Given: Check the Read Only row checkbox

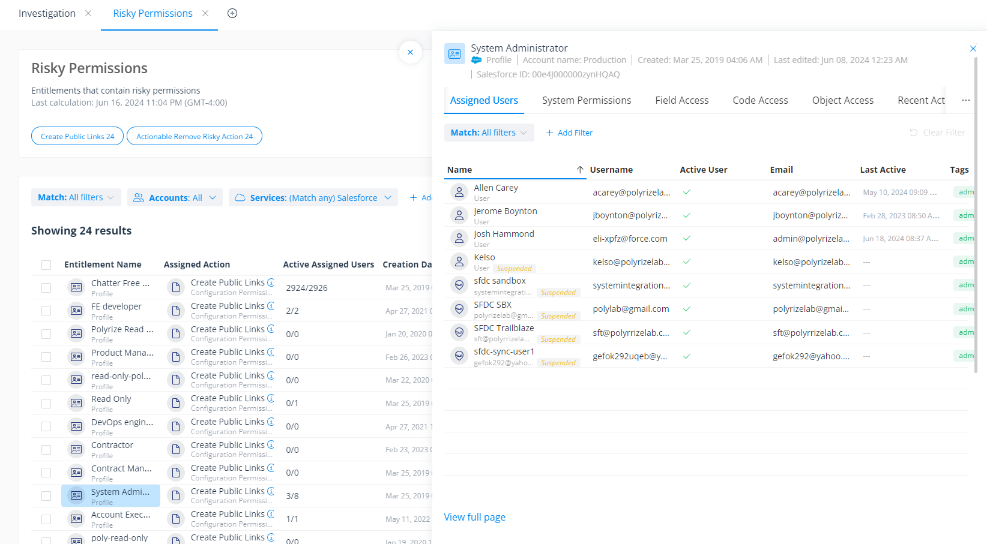Looking at the screenshot, I should pos(46,403).
